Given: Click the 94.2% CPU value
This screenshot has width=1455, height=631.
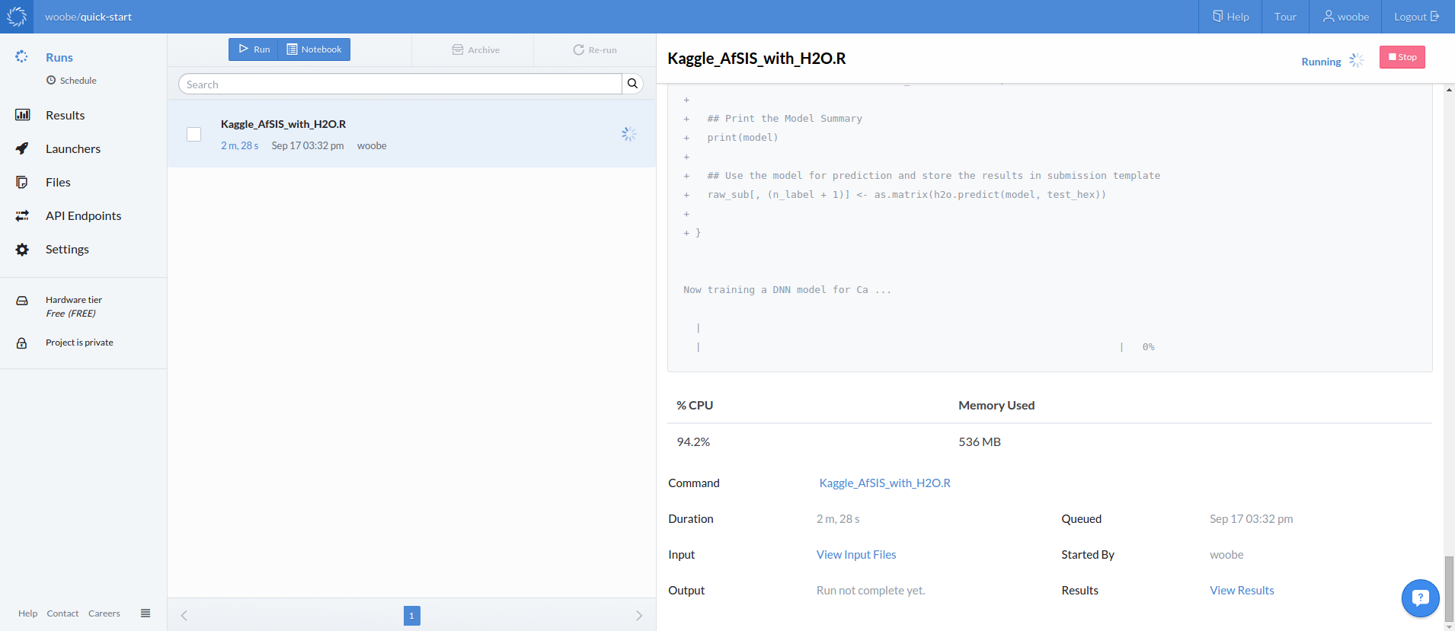Looking at the screenshot, I should (693, 441).
